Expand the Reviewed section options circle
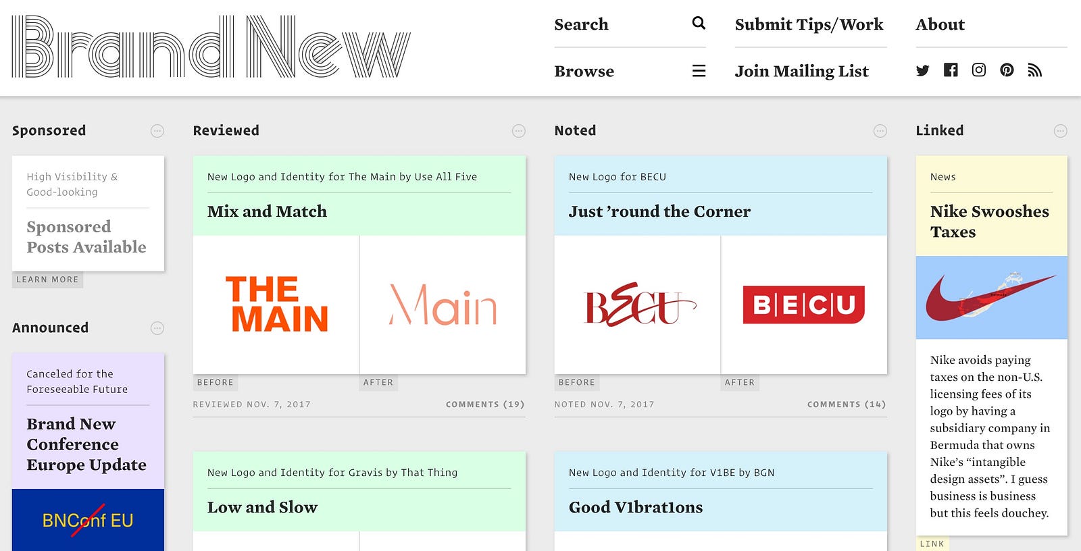The image size is (1081, 551). 519,131
